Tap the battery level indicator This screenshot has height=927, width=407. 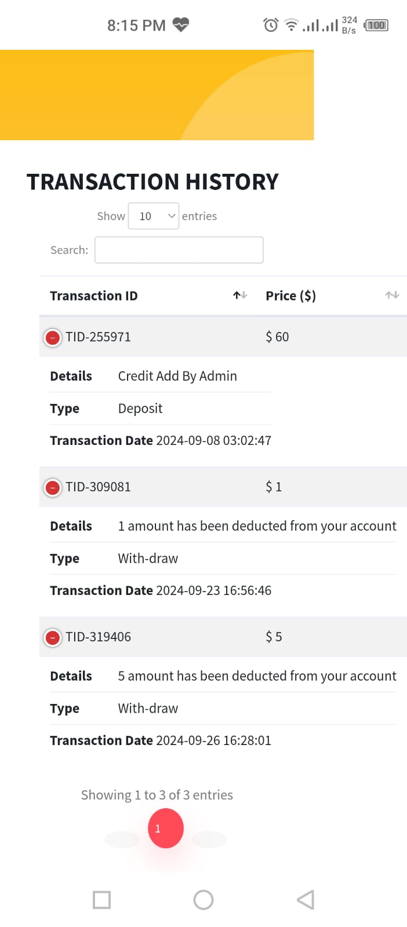pos(376,25)
